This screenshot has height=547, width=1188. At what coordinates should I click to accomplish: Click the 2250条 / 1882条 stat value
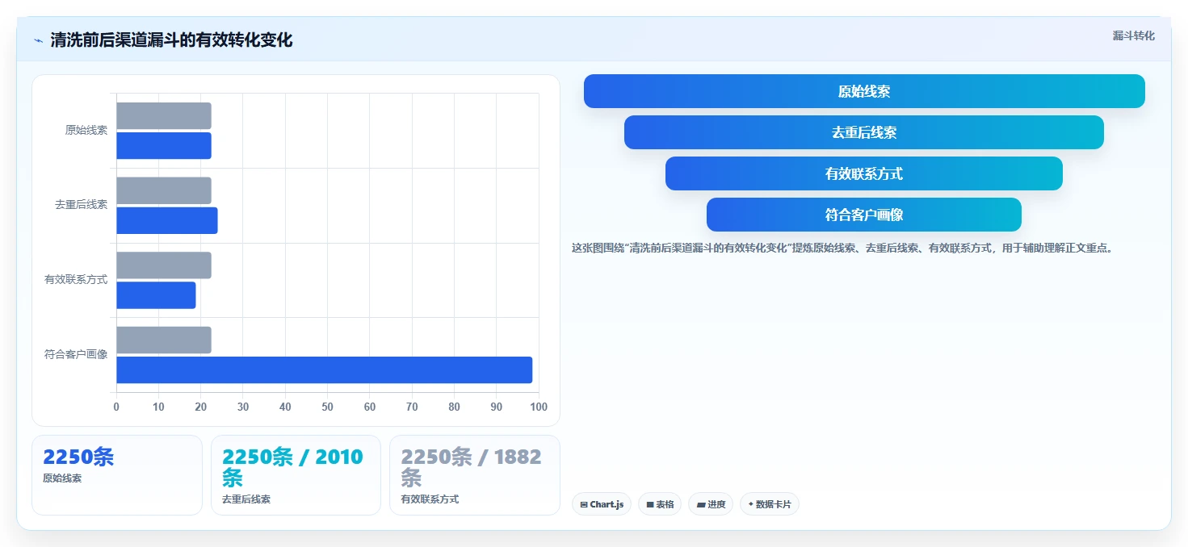point(472,467)
